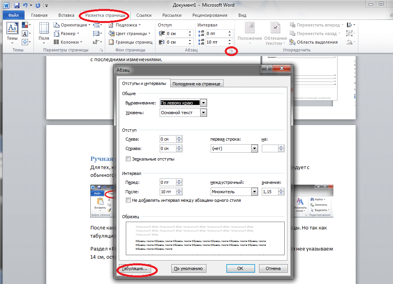Viewport: 393px width, 284px height.
Task: Click the ribbon spacing-after stepper
Action: pos(229,42)
